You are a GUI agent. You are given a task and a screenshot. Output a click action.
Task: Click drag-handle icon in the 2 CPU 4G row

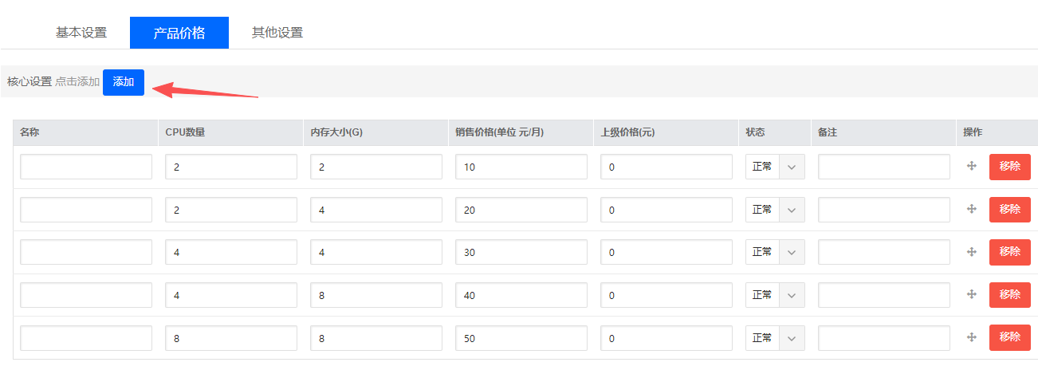(x=971, y=209)
